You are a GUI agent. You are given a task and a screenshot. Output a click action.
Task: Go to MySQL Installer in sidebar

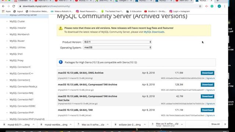(x=18, y=28)
